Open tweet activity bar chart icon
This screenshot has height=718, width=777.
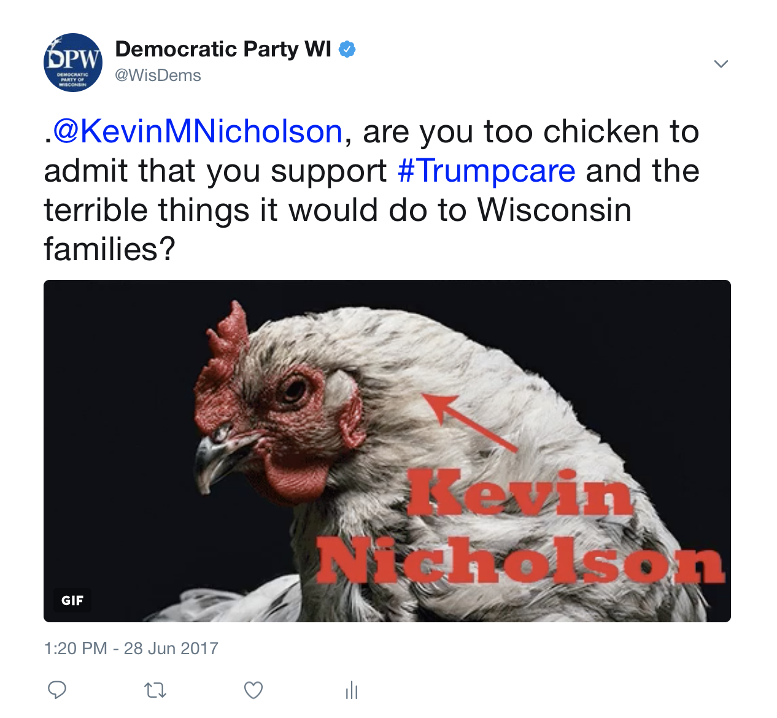click(352, 690)
